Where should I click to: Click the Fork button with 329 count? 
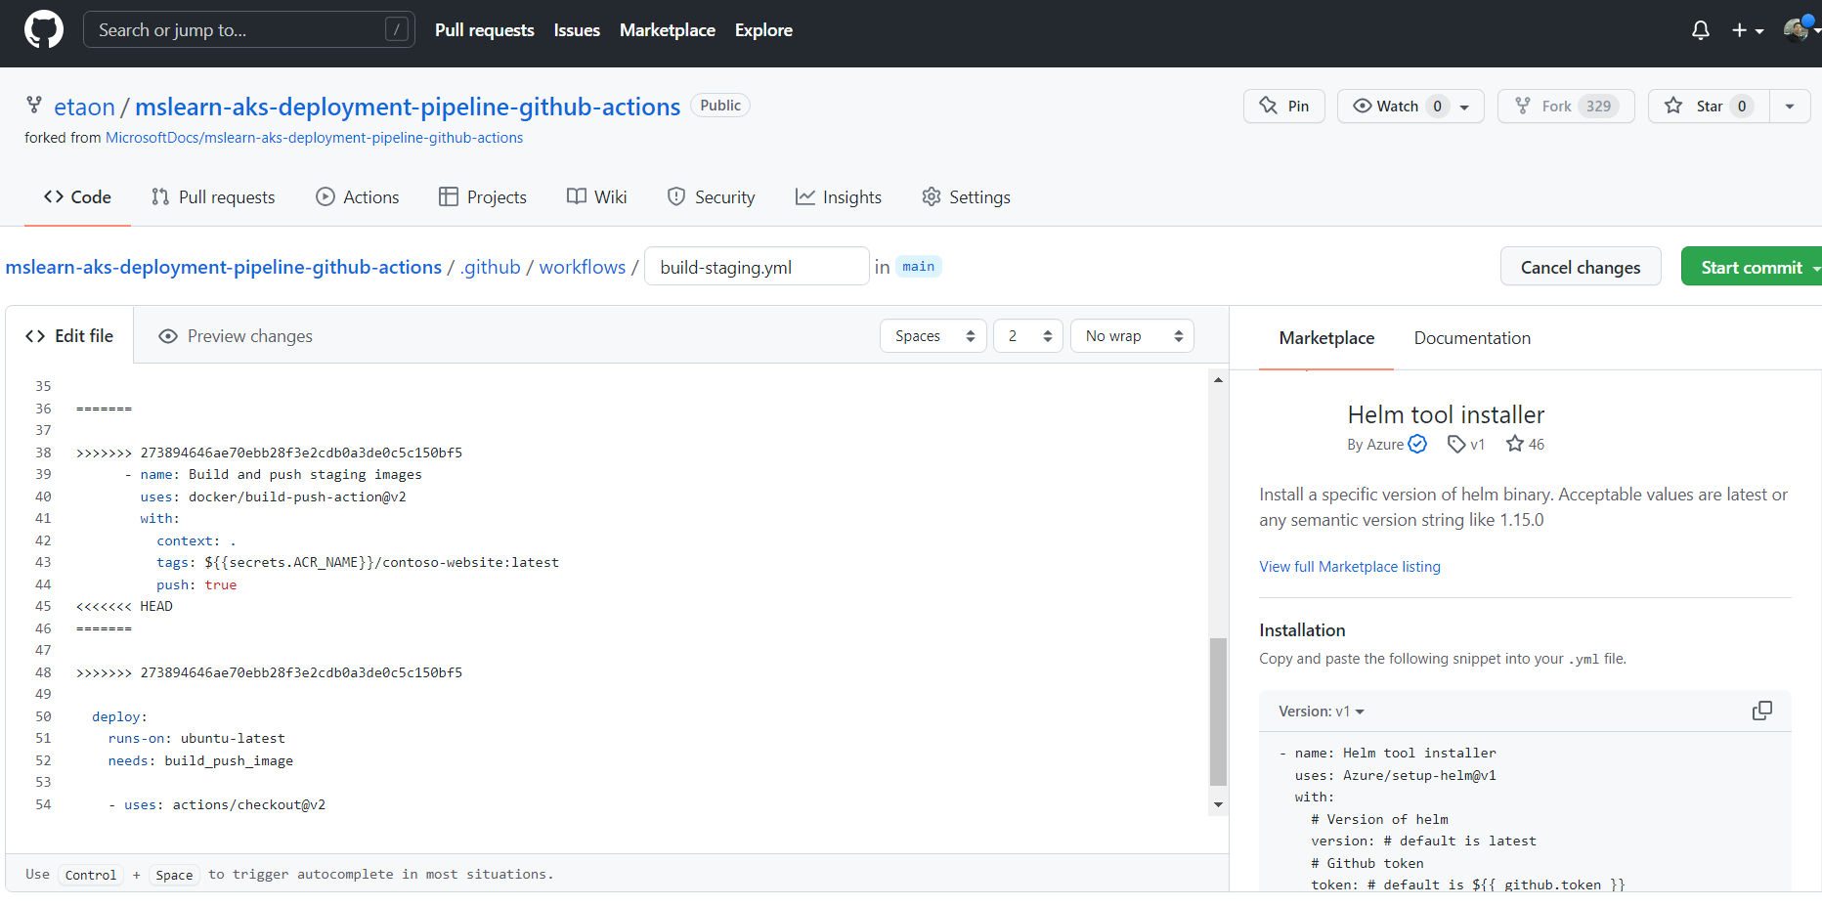[1565, 106]
